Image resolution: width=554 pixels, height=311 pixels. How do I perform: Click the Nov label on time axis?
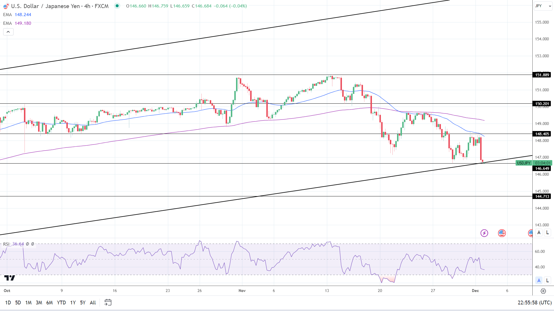click(242, 291)
